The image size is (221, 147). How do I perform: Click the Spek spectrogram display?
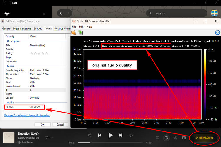(143, 84)
